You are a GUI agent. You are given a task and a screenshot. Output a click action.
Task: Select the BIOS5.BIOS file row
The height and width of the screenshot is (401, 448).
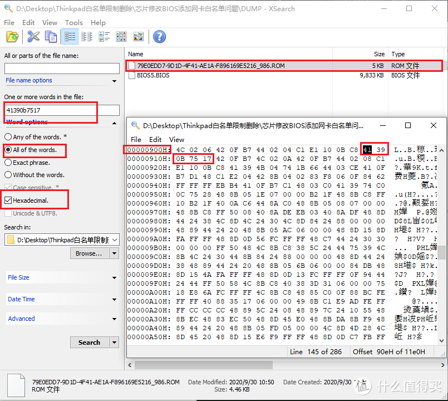click(x=284, y=75)
